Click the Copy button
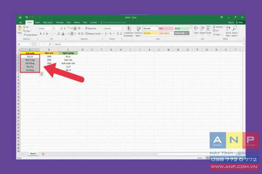 click(x=27, y=31)
